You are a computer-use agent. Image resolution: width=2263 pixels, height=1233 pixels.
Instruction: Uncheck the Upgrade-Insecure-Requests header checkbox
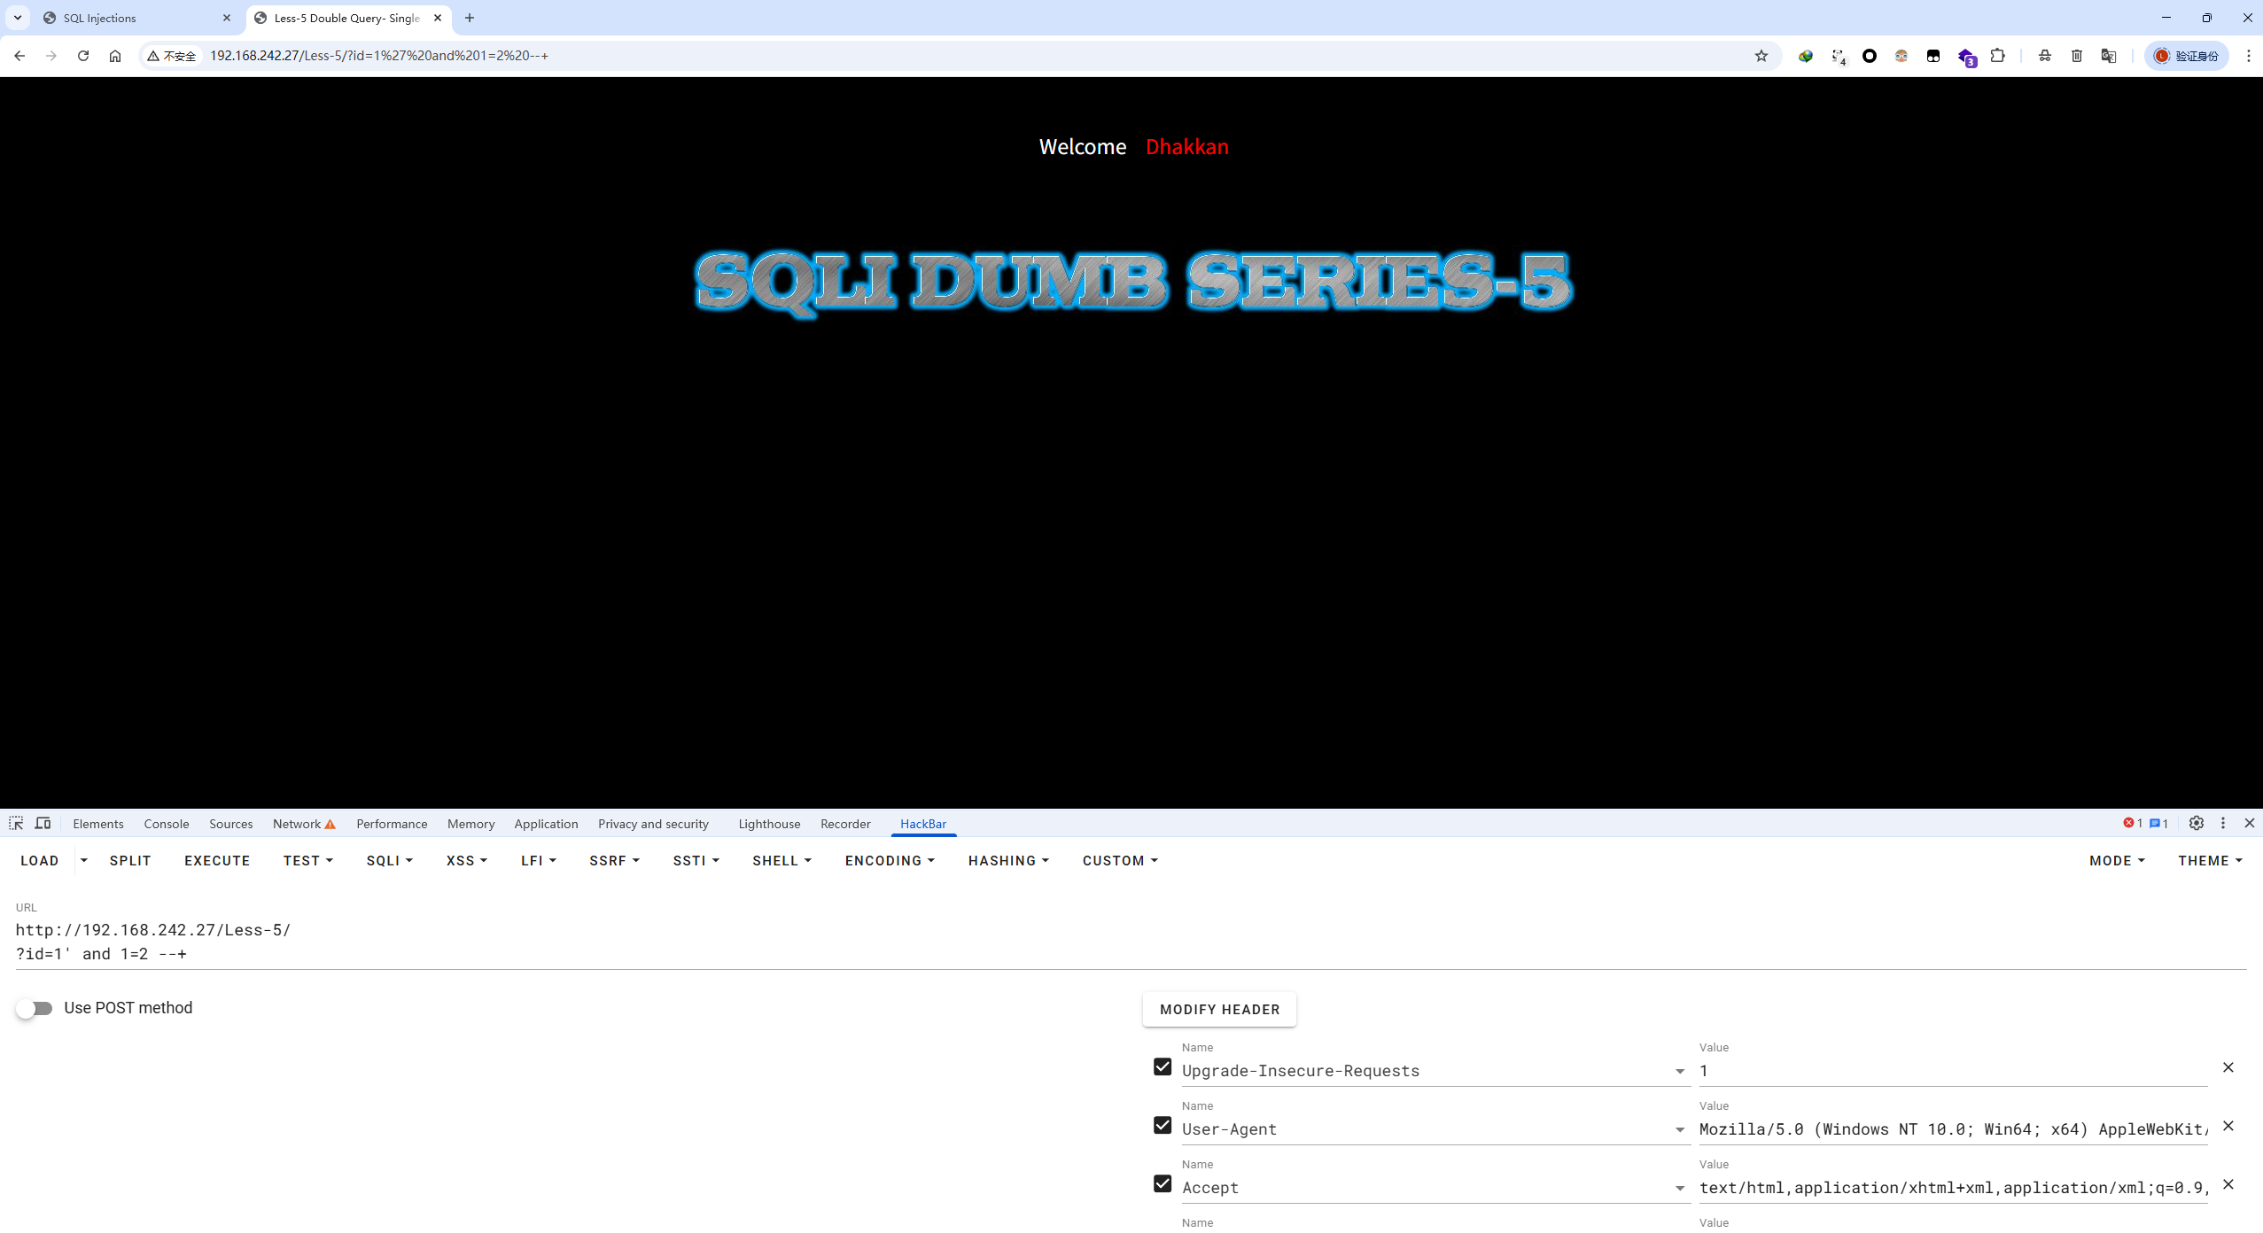(x=1163, y=1066)
